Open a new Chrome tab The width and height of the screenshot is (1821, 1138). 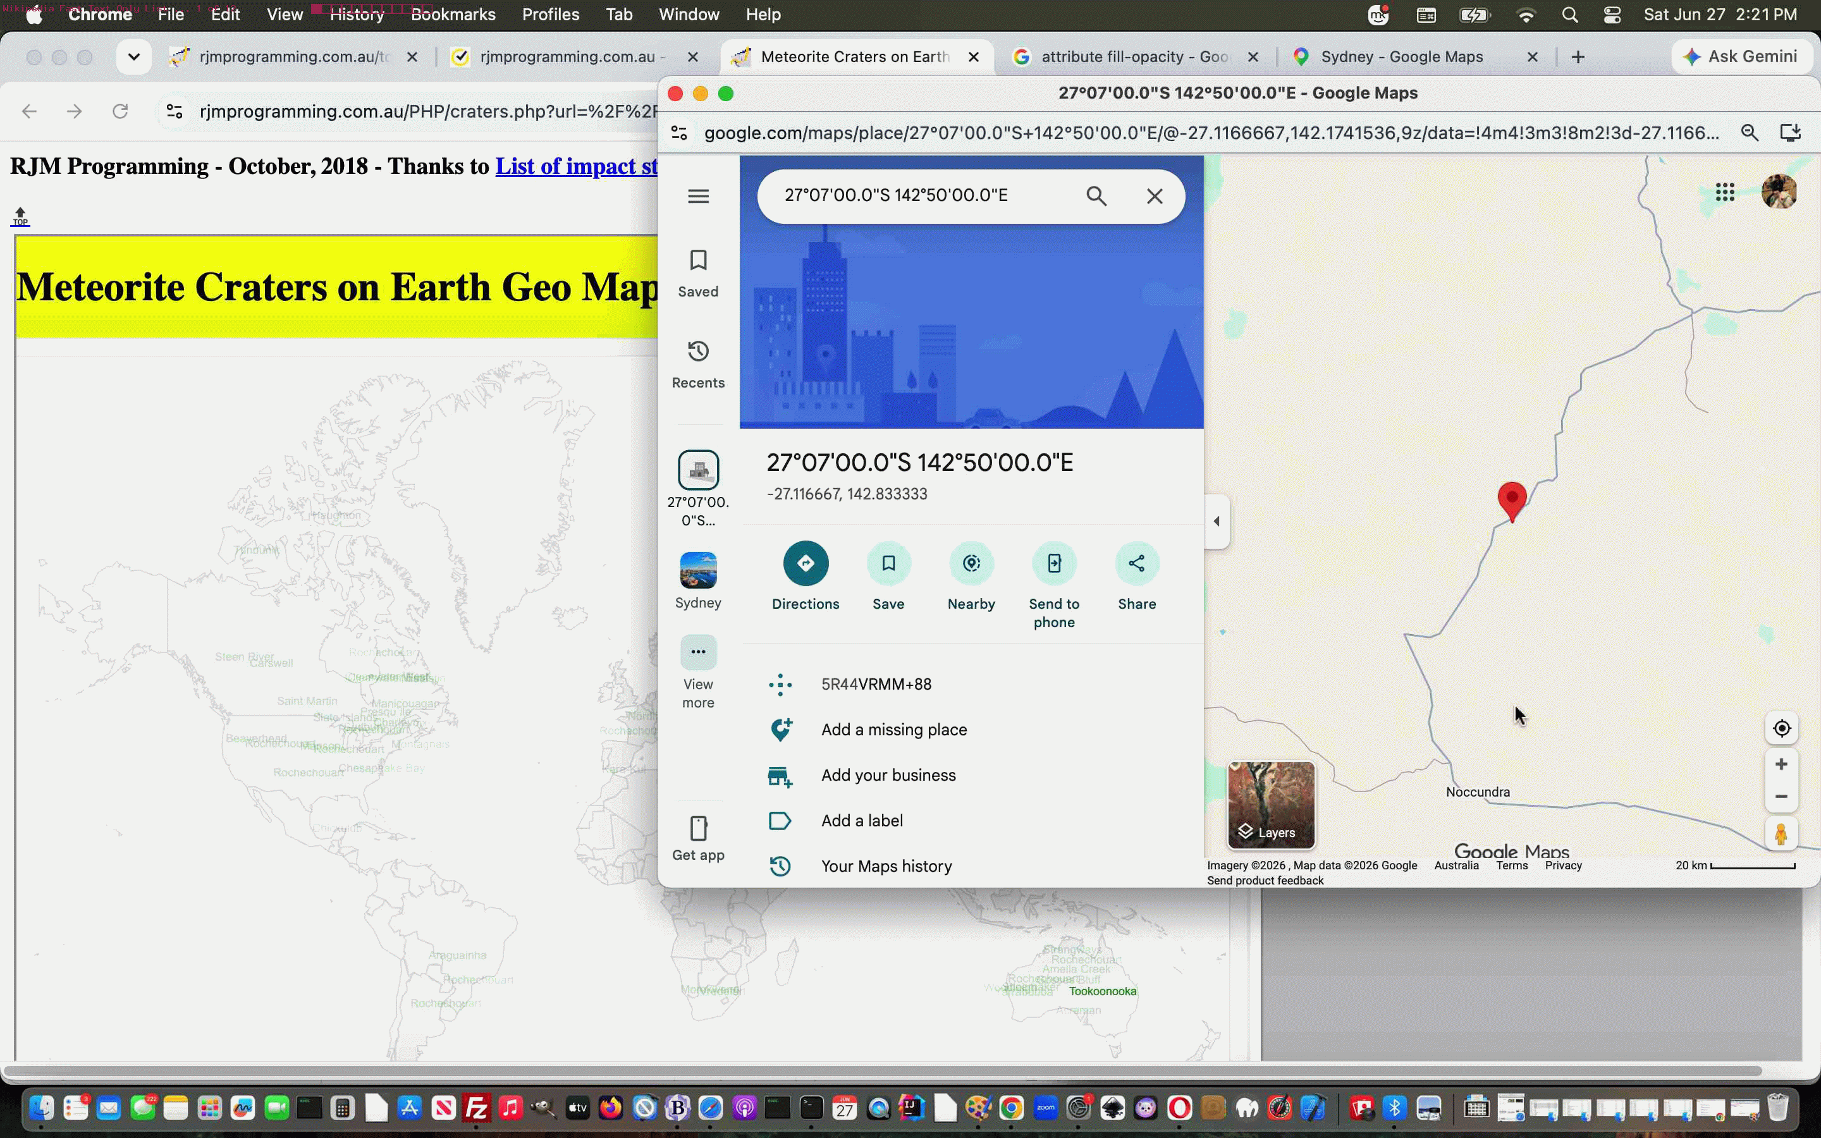click(x=1578, y=56)
